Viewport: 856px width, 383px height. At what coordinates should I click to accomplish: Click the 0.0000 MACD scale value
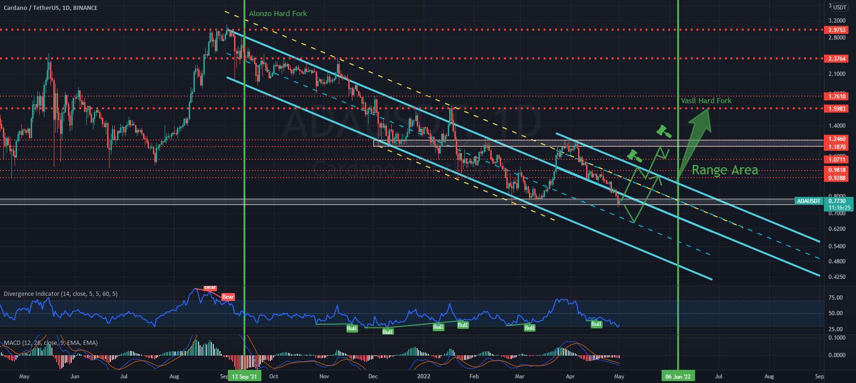pyautogui.click(x=837, y=355)
